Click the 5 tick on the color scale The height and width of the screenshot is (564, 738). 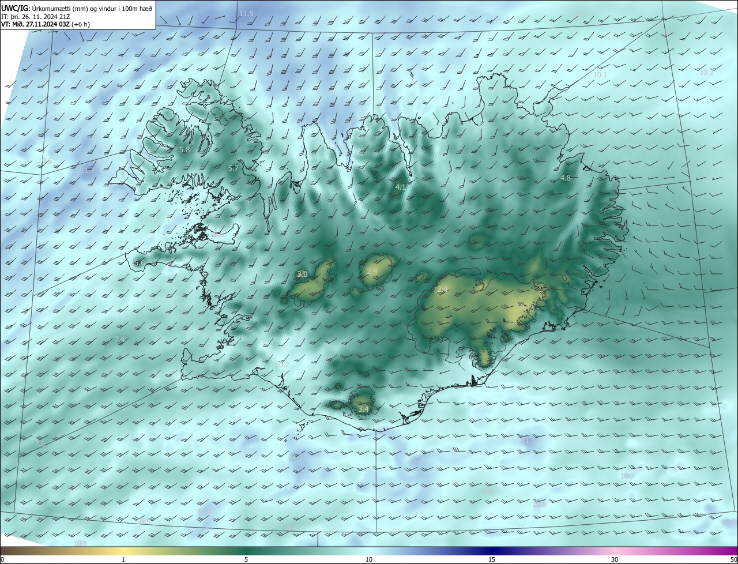point(246,559)
